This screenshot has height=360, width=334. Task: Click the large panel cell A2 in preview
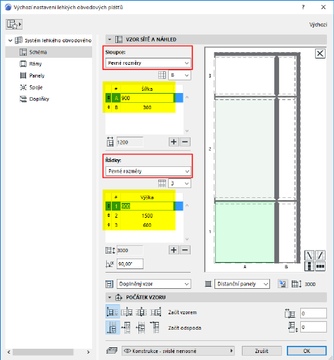click(x=245, y=149)
